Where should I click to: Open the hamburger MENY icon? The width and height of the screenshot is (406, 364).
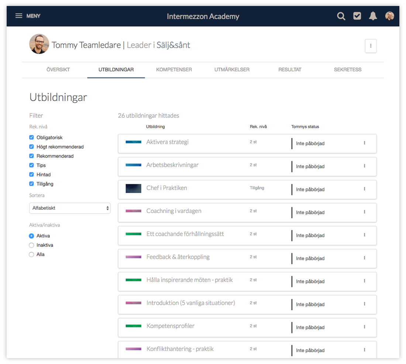19,16
